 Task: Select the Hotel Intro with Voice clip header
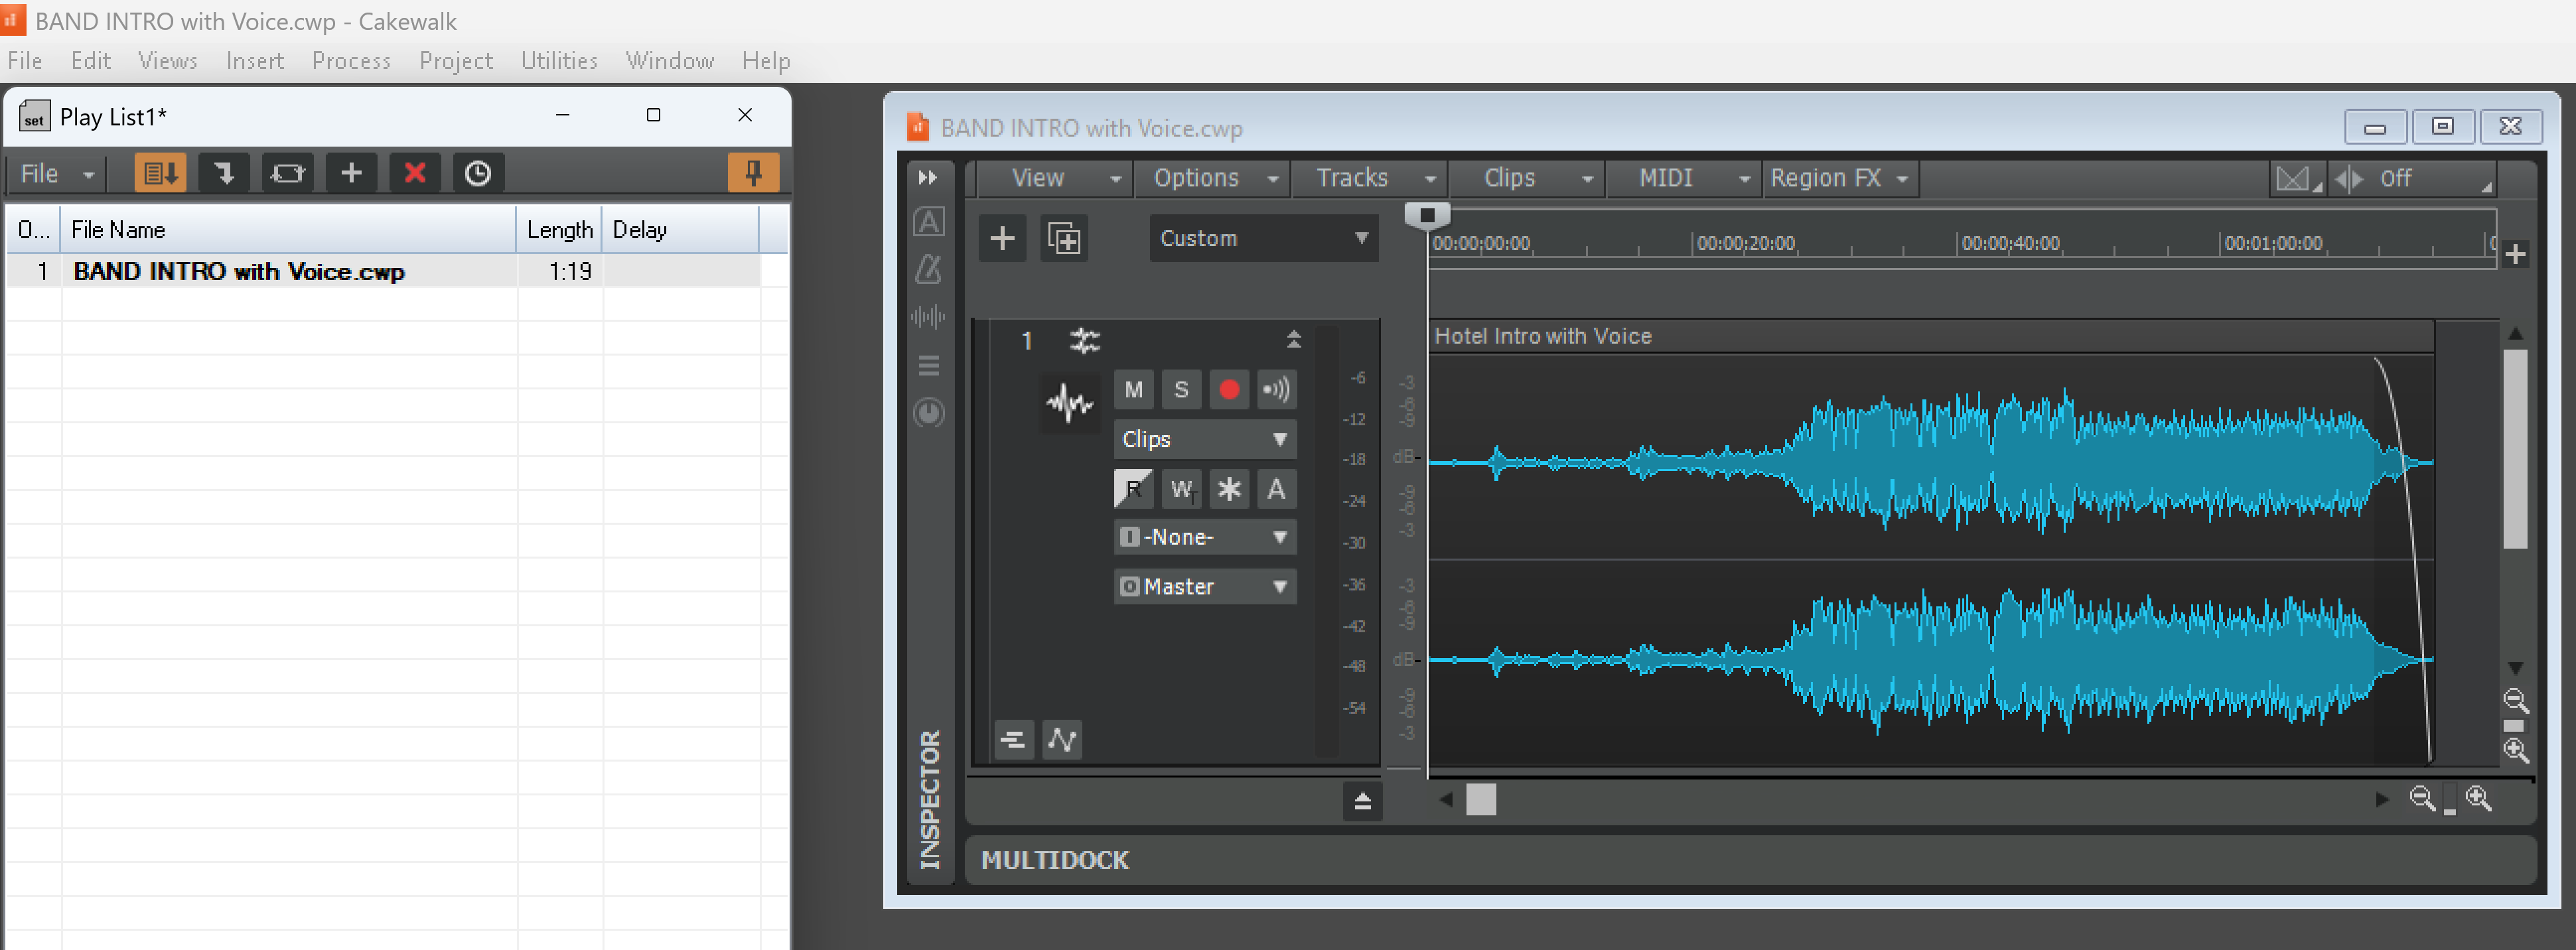pyautogui.click(x=1930, y=336)
